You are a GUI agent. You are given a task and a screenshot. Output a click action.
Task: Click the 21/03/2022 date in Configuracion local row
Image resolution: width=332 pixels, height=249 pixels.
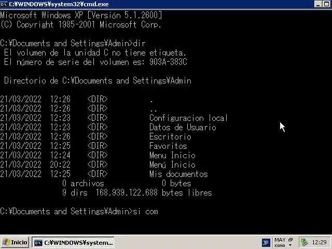click(x=21, y=118)
